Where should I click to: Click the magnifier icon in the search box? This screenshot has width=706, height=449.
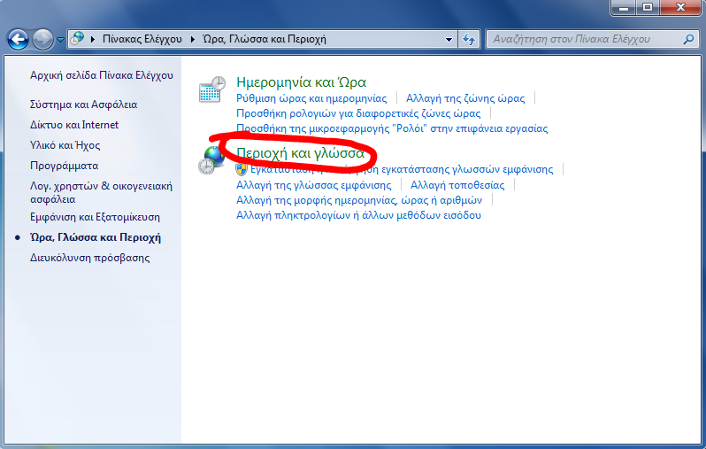pos(689,39)
